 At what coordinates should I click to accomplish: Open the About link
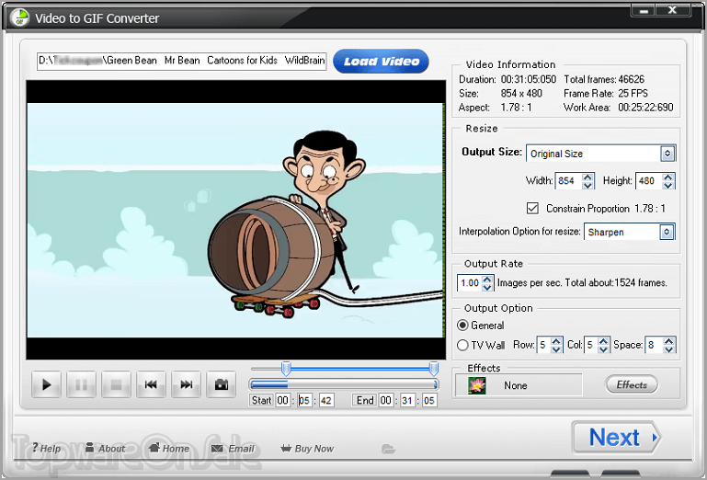(106, 449)
